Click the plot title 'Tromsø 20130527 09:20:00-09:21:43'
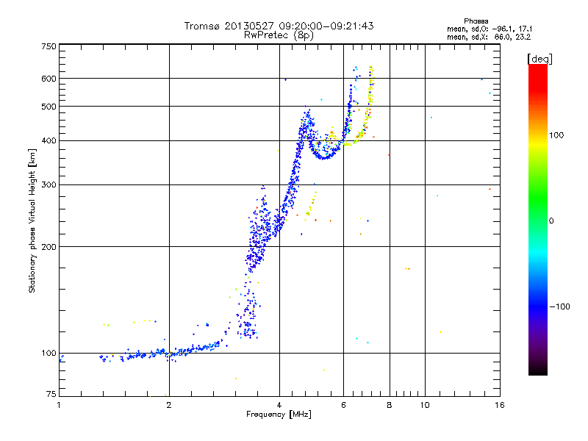 pos(279,26)
